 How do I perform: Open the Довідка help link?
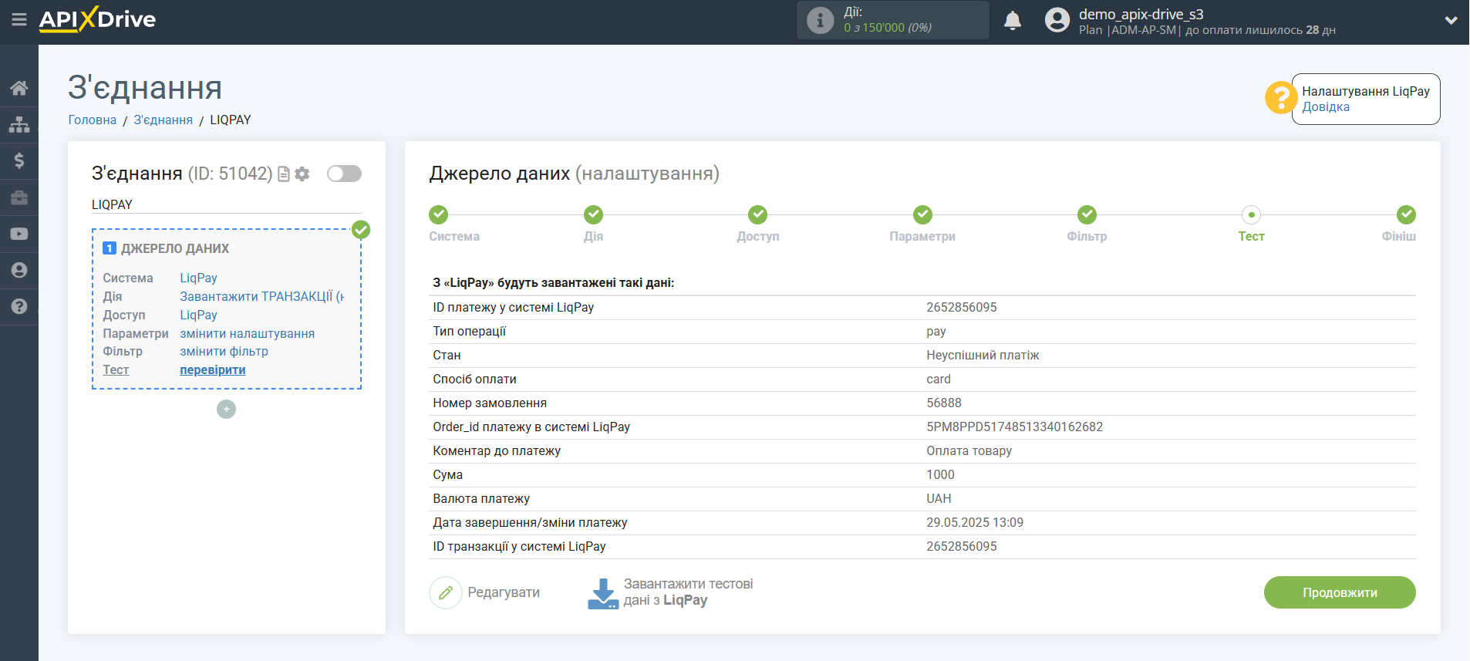[1326, 107]
